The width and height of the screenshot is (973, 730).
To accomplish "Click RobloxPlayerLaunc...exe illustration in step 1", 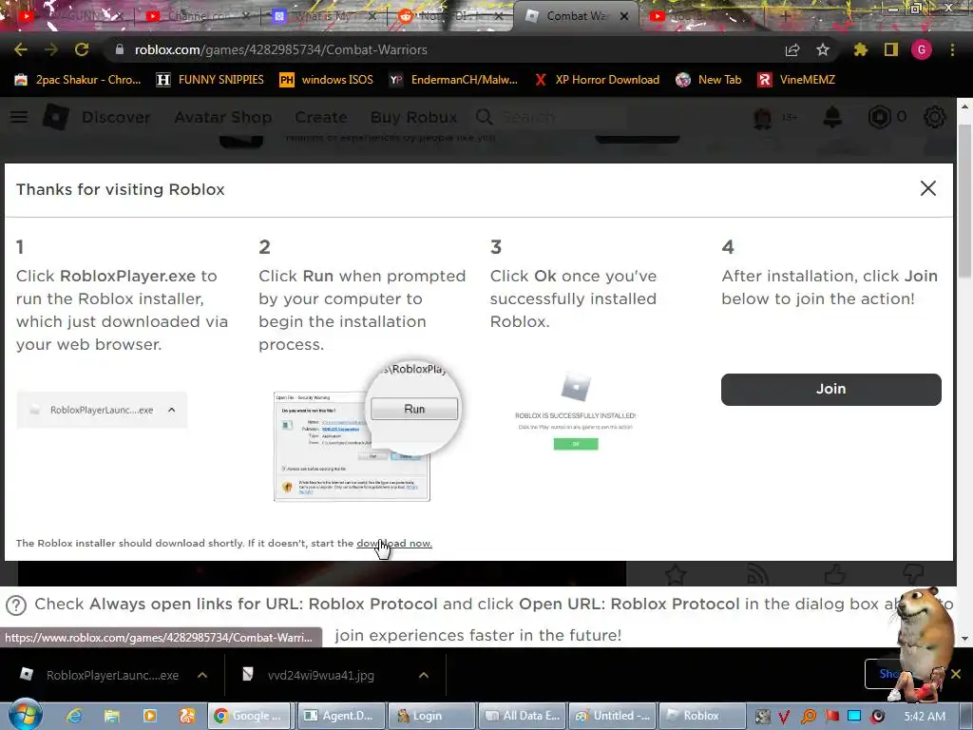I will (x=102, y=410).
